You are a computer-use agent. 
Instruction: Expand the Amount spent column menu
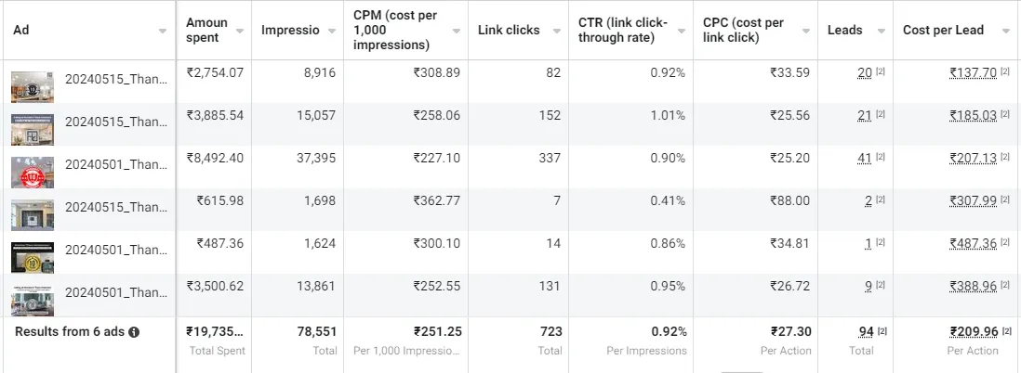click(240, 31)
